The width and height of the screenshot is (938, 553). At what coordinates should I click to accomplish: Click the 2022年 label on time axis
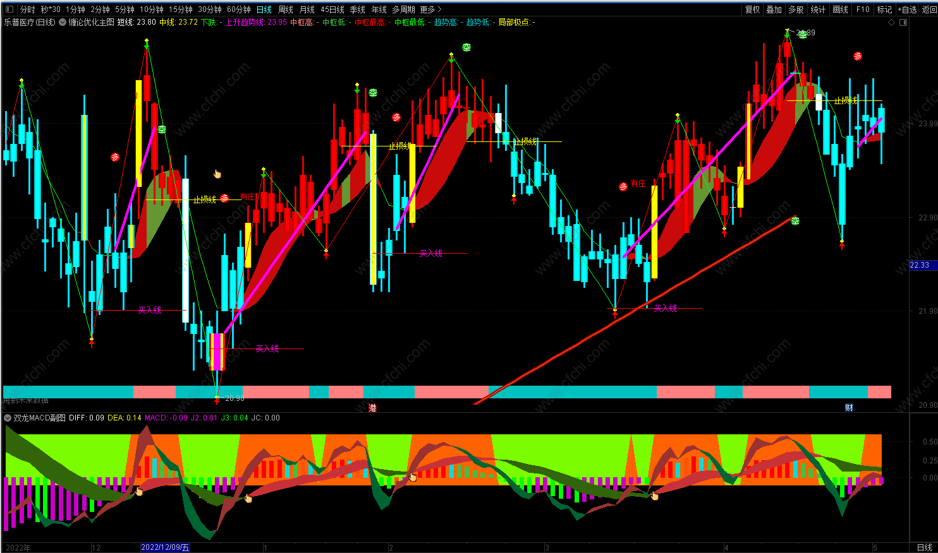tap(18, 547)
